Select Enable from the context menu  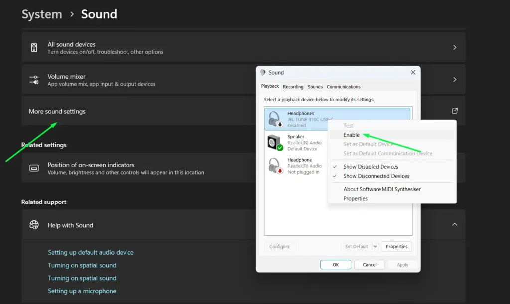click(352, 135)
